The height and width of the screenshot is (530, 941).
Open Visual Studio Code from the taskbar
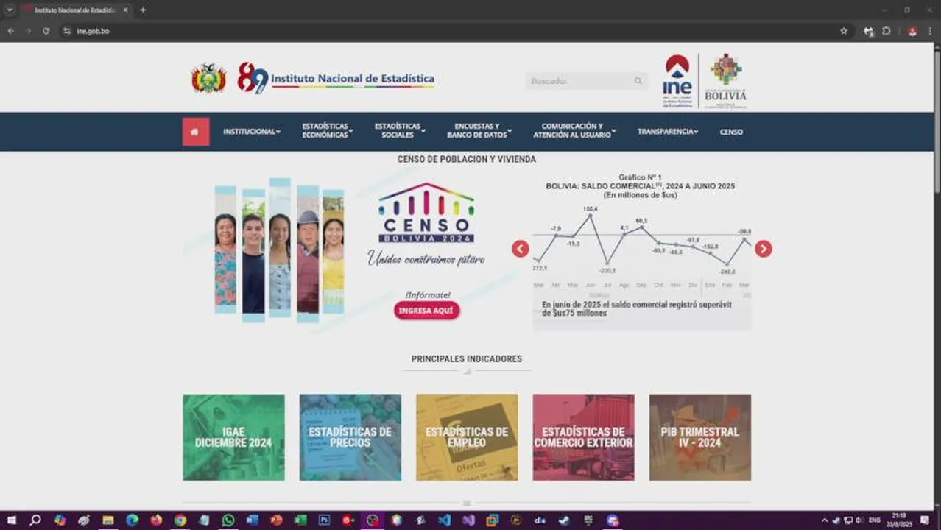[x=444, y=520]
